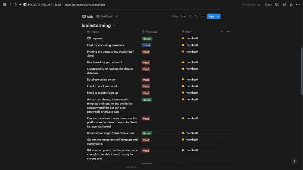Switch to the MoSCoW board tab
This screenshot has width=303, height=170.
coord(105,17)
